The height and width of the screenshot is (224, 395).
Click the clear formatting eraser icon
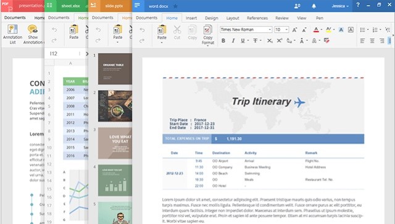(326, 41)
